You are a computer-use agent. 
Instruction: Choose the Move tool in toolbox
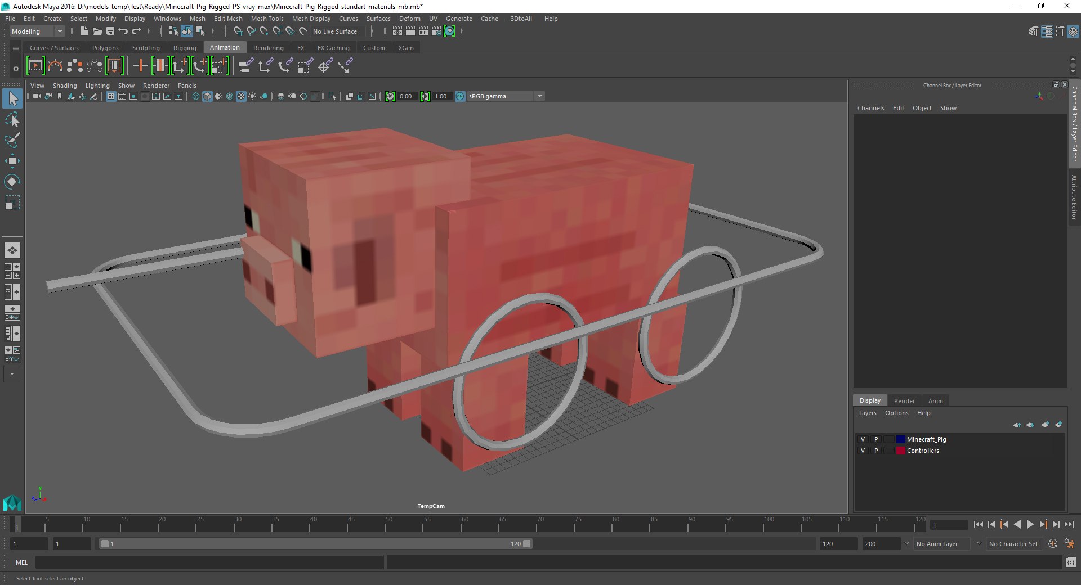tap(12, 161)
